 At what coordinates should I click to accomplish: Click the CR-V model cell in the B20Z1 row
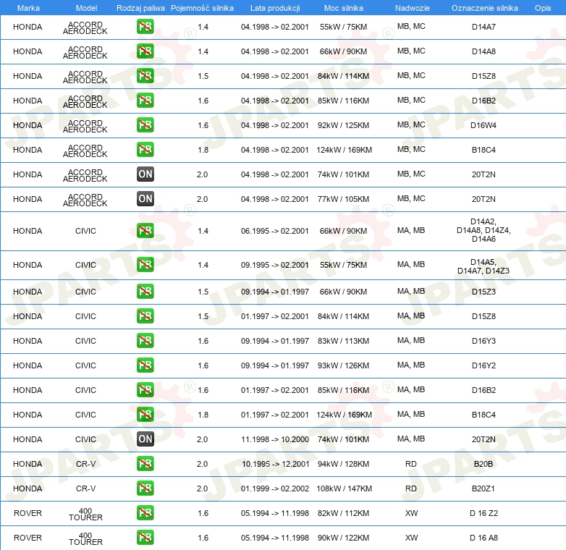(x=85, y=488)
